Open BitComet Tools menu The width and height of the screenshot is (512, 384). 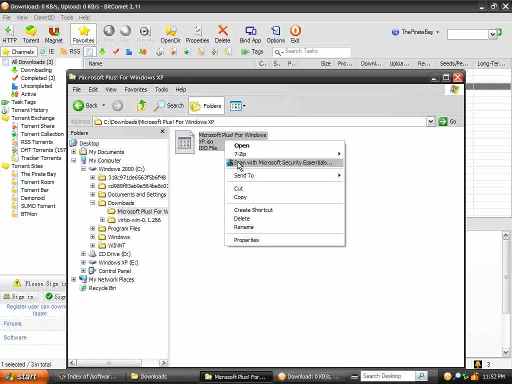66,17
